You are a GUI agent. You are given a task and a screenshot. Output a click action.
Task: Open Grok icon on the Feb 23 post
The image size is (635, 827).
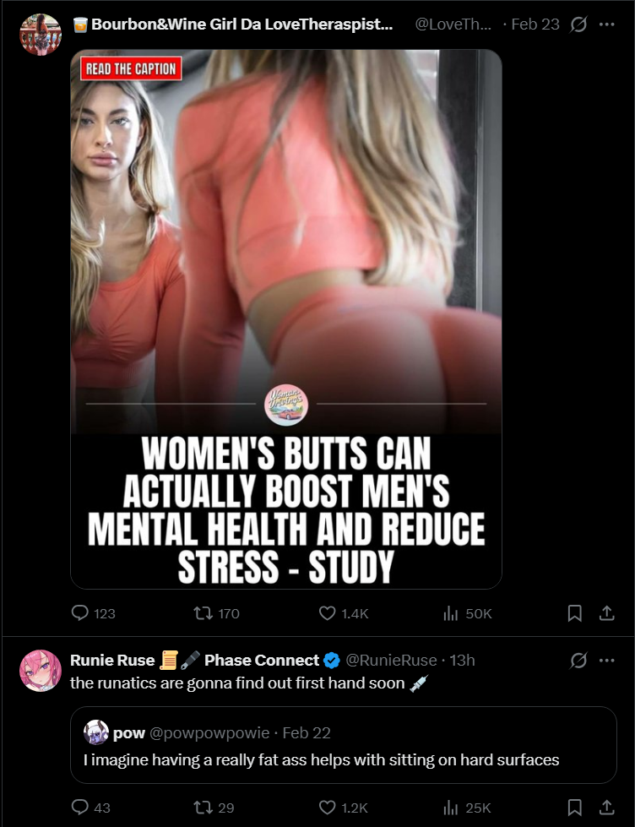(578, 24)
